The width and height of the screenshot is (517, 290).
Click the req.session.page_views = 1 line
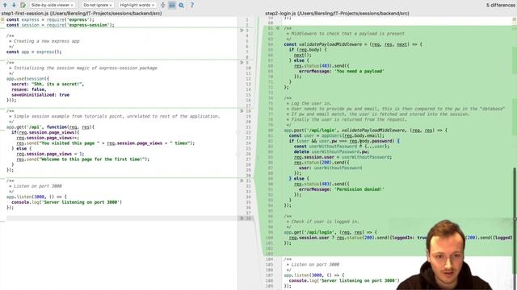(x=50, y=154)
